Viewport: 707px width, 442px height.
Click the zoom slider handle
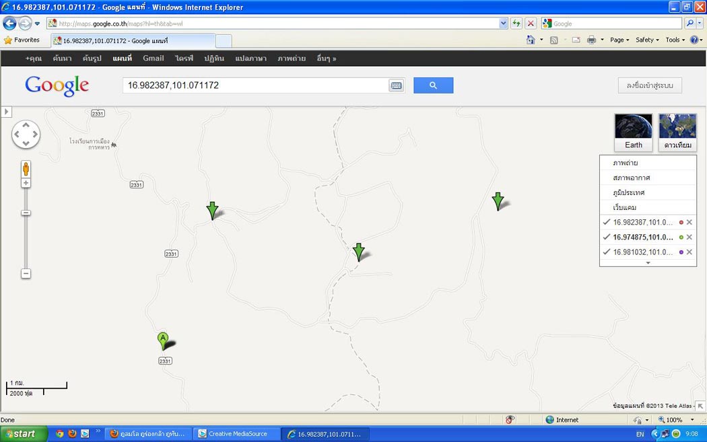26,213
